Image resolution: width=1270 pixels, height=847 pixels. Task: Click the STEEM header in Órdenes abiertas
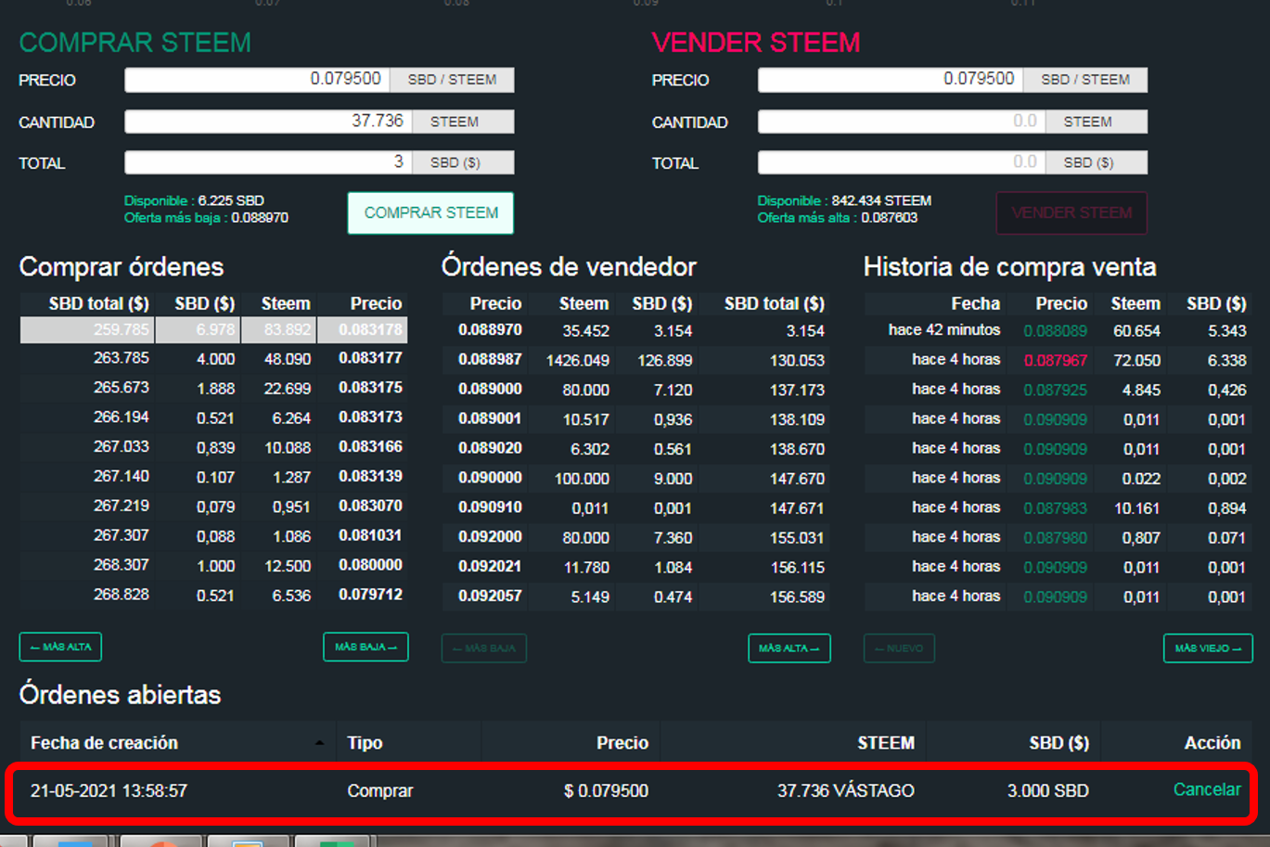click(886, 743)
